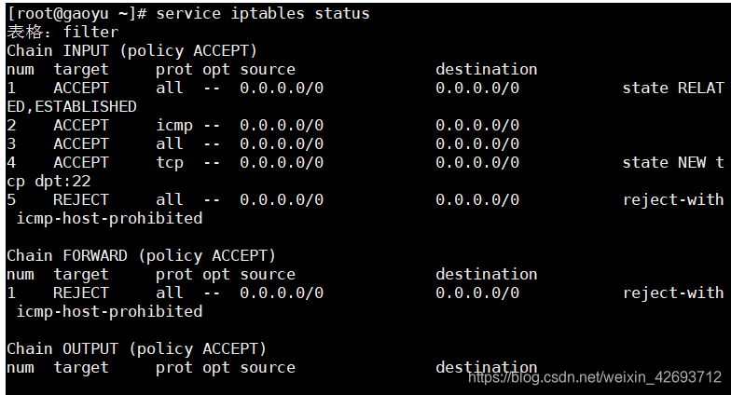Click the 'ED,ESTABLISHED' wrapped line
Viewport: 731px width, 395px height.
tap(72, 106)
